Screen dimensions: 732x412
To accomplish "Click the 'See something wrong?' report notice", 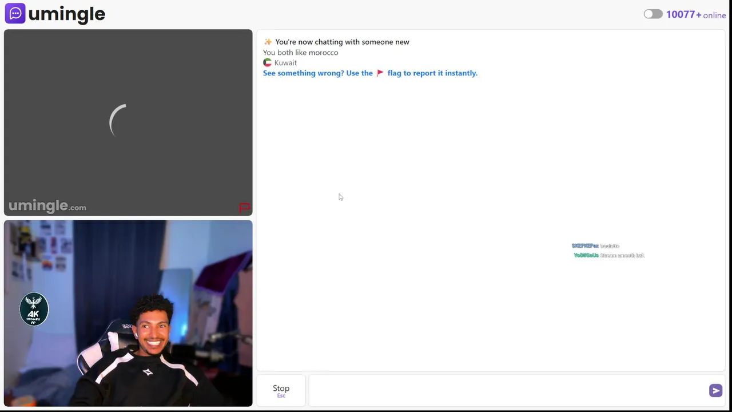I will click(x=370, y=73).
